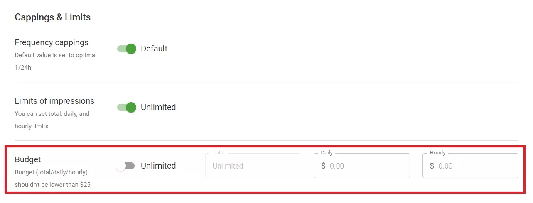
Task: Click the Budget section title
Action: pos(28,160)
